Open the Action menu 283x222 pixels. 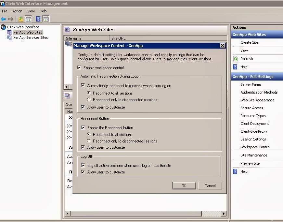[x=17, y=11]
